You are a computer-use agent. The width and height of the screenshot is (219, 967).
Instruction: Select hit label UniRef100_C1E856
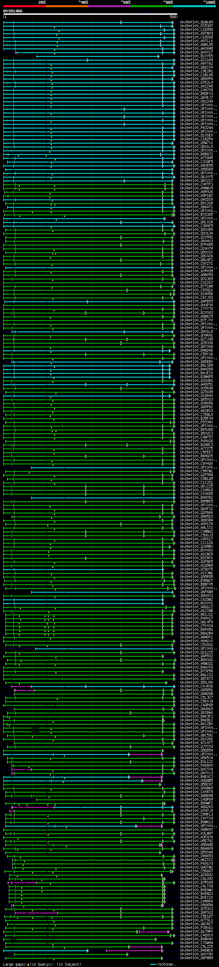196,30
